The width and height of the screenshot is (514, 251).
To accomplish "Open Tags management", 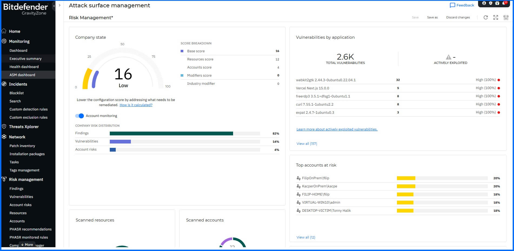I will coord(24,170).
